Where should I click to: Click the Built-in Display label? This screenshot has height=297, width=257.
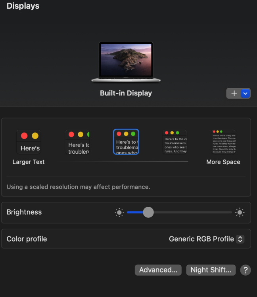point(126,93)
